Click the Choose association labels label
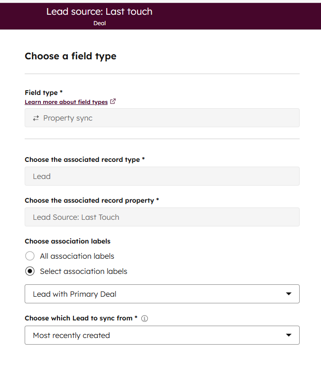The image size is (321, 366). point(67,241)
